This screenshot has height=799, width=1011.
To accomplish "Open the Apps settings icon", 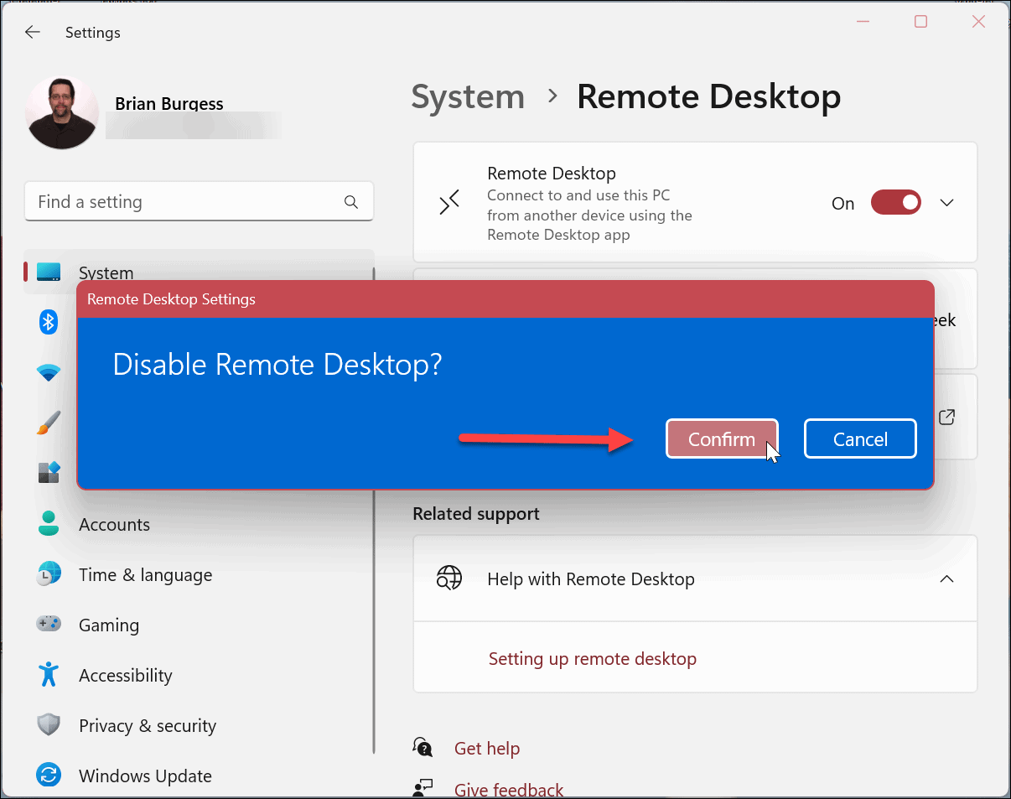I will 49,472.
